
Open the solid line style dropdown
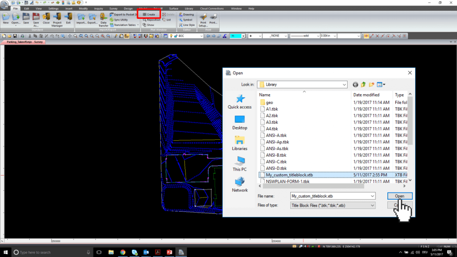click(318, 36)
